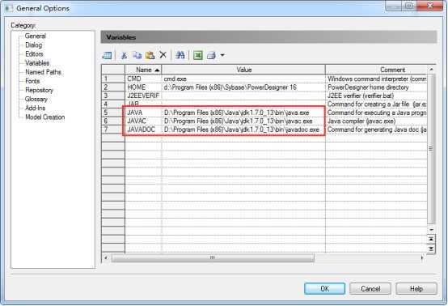Open the Repository category
Viewport: 448px width, 306px height.
pos(39,90)
